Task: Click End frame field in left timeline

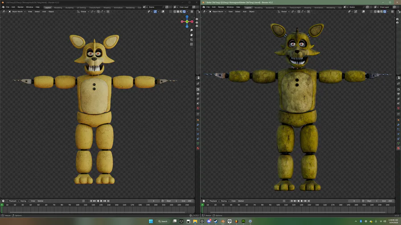Action: [187, 201]
